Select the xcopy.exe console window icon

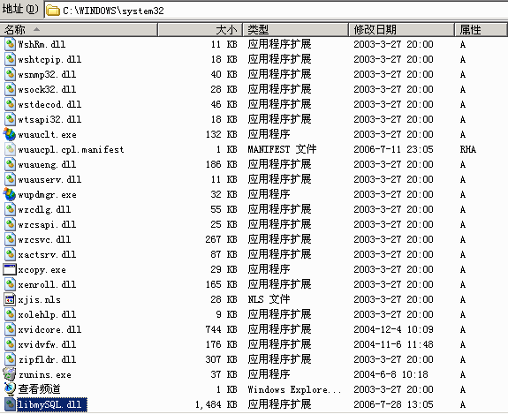pyautogui.click(x=10, y=269)
